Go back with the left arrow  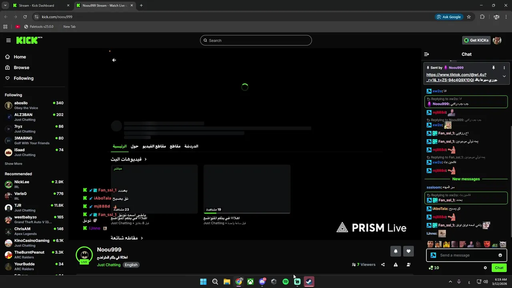pos(114,60)
